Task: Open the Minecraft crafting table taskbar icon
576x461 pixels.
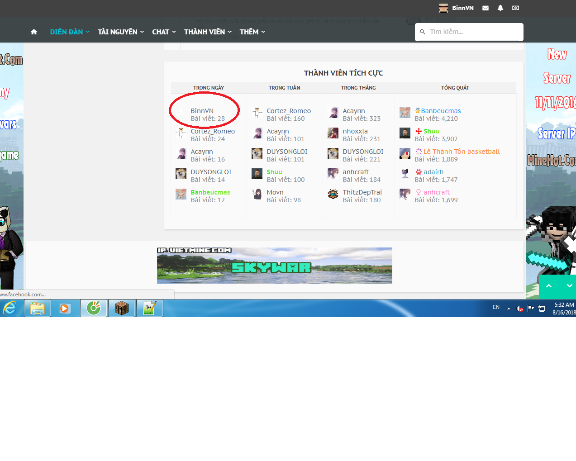Action: [122, 308]
